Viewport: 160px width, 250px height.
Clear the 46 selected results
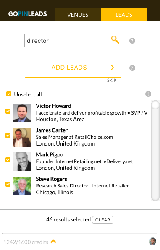(102, 220)
